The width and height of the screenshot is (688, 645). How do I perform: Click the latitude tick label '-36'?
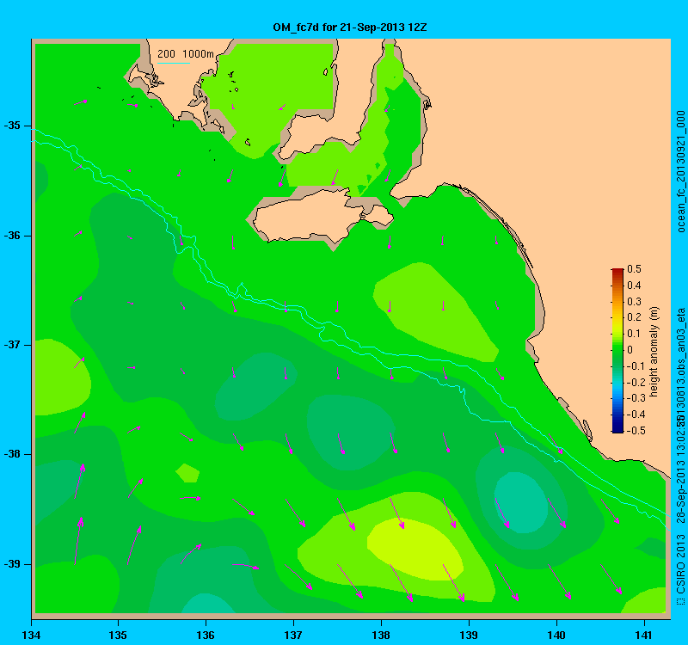(12, 236)
